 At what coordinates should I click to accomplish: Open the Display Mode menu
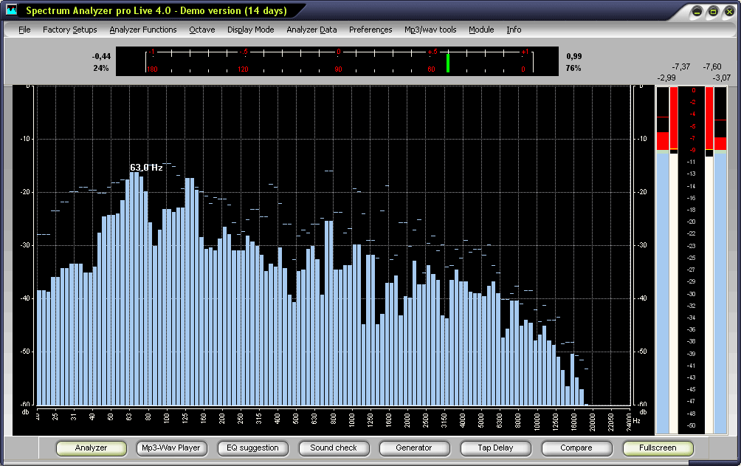coord(251,30)
